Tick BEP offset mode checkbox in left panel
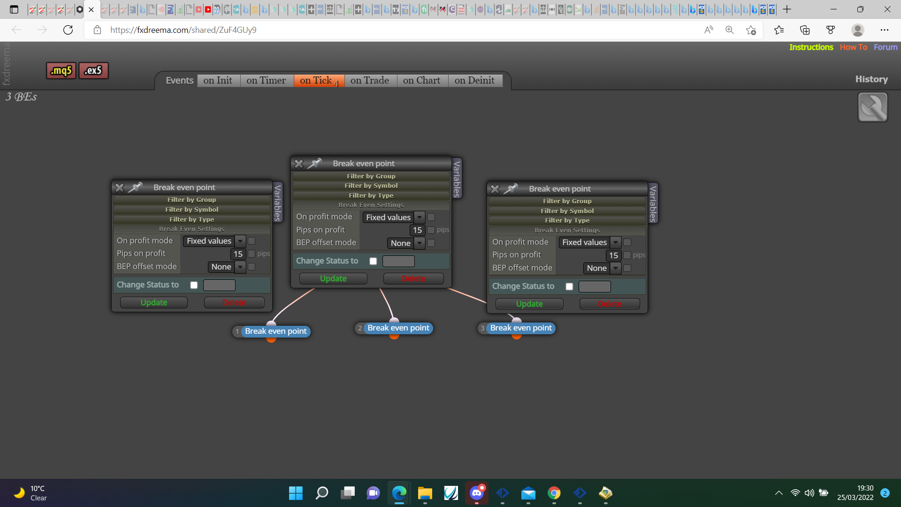This screenshot has height=507, width=901. coord(252,267)
